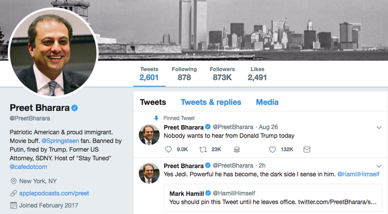
Task: Open the Following 878 count
Action: coord(184,74)
